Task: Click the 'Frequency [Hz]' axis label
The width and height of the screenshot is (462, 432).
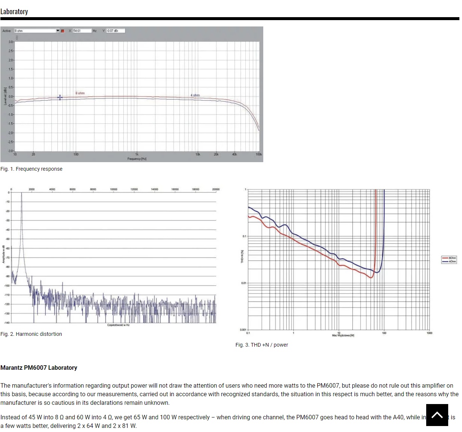Action: (x=137, y=159)
